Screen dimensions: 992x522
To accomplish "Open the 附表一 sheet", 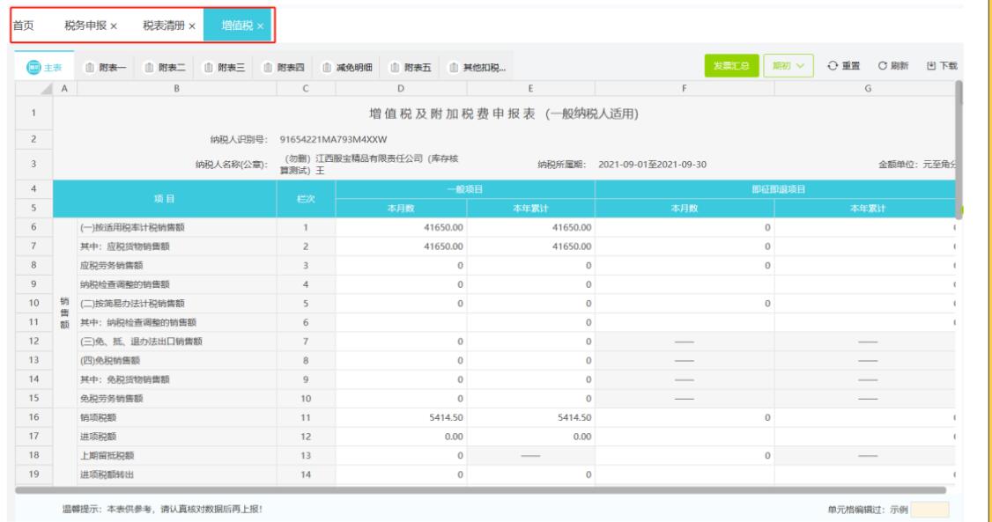I will (104, 67).
